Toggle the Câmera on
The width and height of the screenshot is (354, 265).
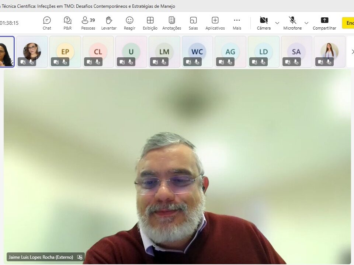click(264, 23)
